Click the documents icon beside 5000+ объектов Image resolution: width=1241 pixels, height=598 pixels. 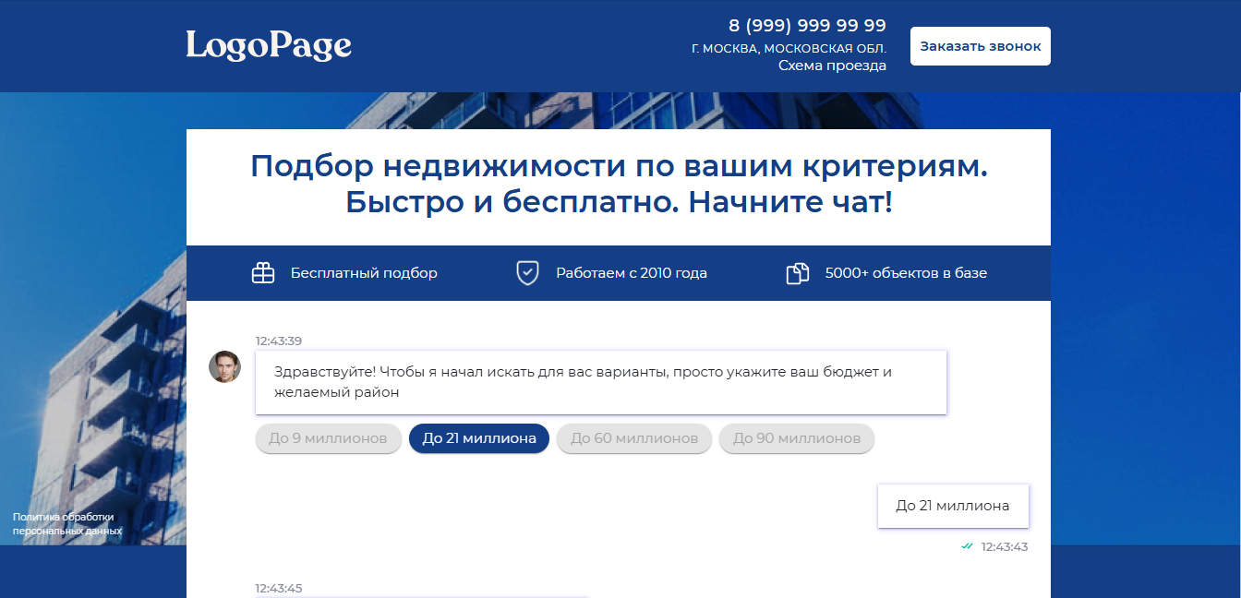pyautogui.click(x=797, y=273)
